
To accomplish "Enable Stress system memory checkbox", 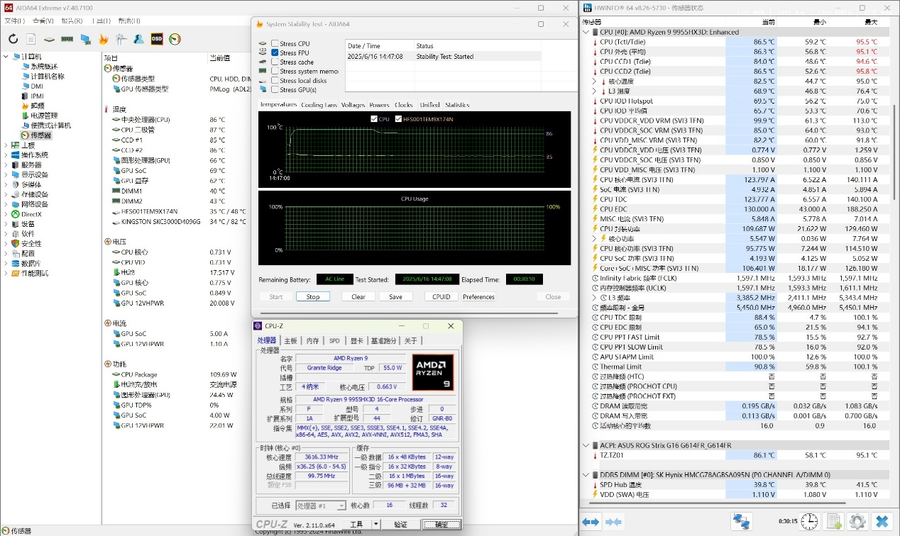I will 275,71.
